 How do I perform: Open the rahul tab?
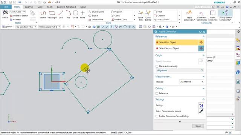[83, 7]
